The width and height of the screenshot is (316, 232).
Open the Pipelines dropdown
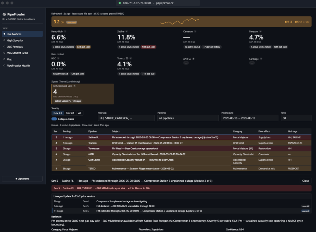coord(188,118)
